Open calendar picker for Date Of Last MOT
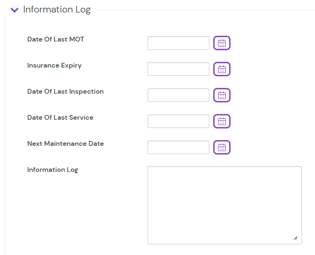 tap(222, 43)
